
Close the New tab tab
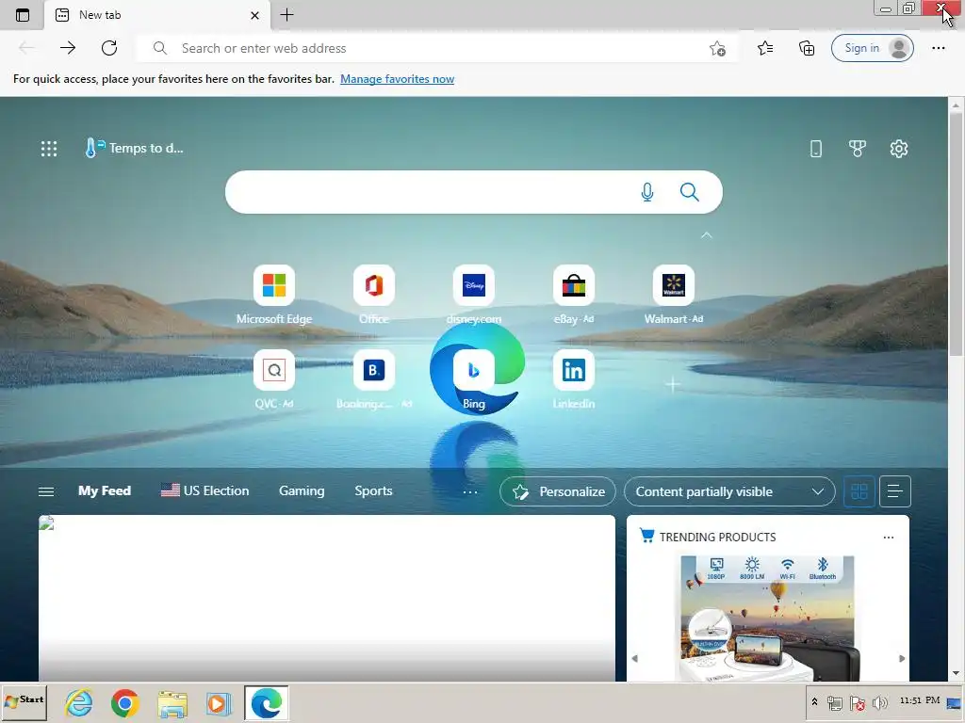[254, 15]
